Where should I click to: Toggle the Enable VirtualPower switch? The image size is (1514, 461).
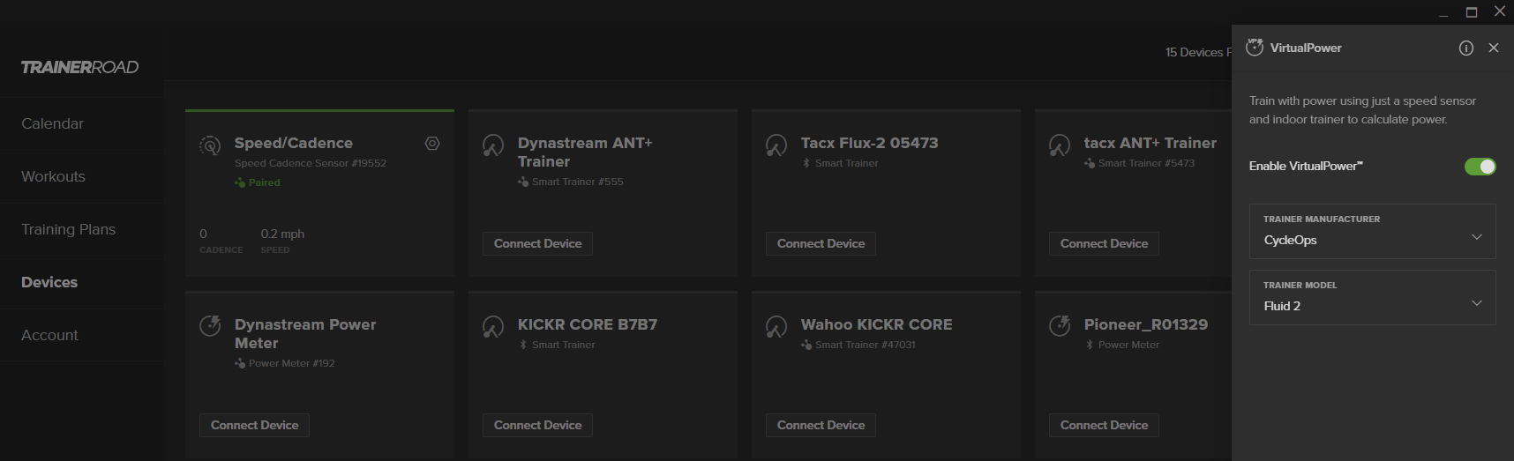(1480, 167)
